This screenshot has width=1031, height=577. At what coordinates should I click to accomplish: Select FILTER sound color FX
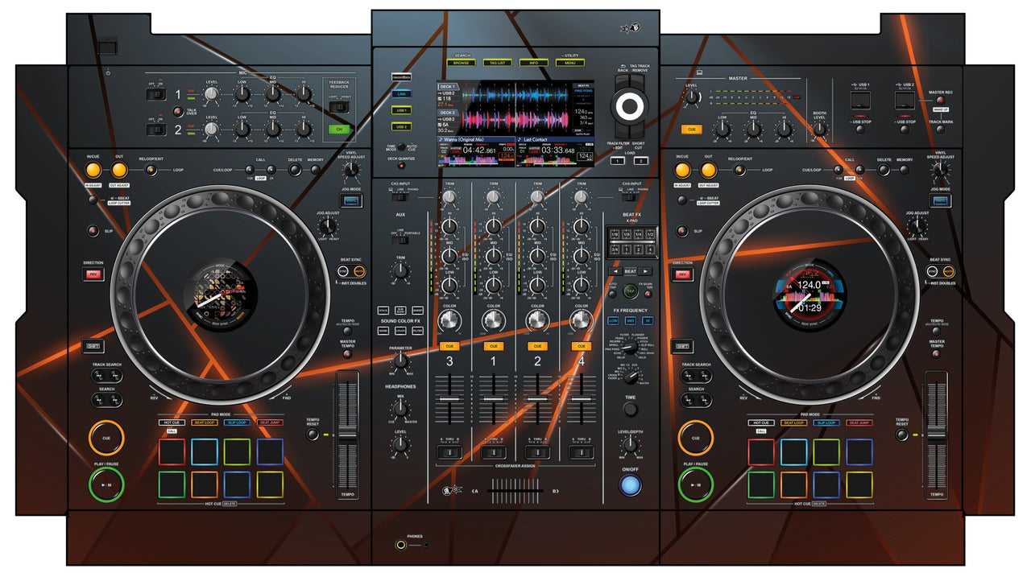point(417,330)
